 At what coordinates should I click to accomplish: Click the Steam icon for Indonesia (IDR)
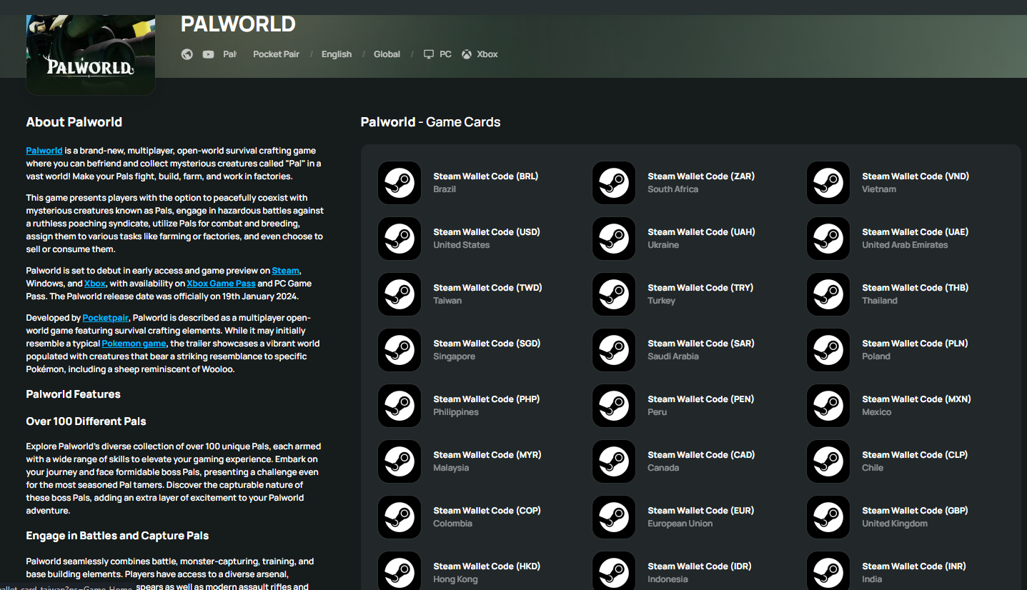(614, 571)
